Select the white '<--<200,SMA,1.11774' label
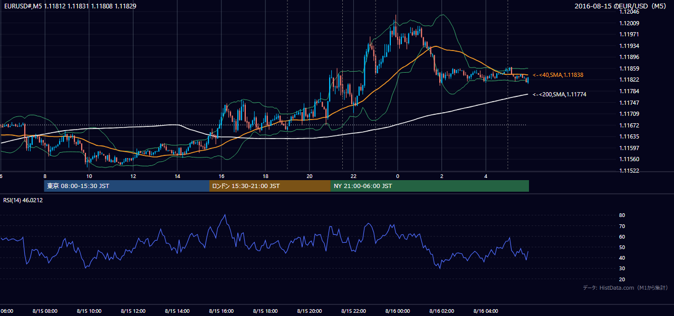This screenshot has height=316, width=674. pyautogui.click(x=560, y=94)
